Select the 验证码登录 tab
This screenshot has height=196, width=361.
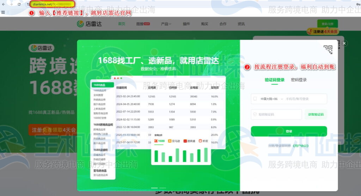[274, 80]
